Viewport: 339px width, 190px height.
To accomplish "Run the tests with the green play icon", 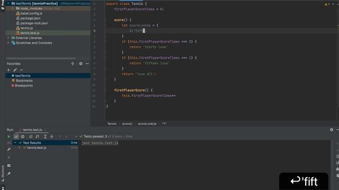I will (9, 137).
